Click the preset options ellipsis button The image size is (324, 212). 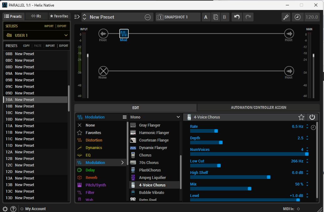click(x=148, y=17)
